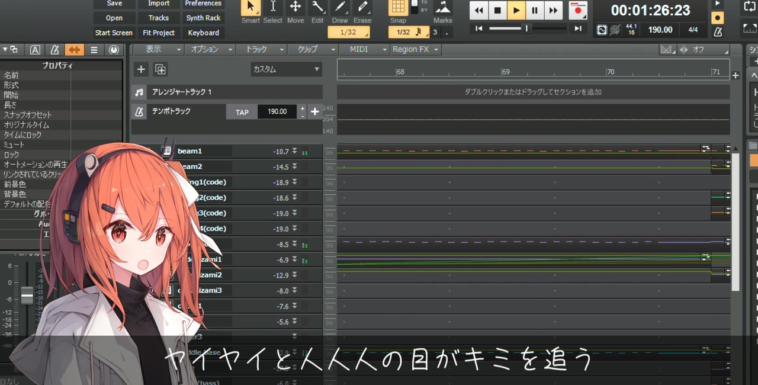Image resolution: width=758 pixels, height=385 pixels.
Task: Add a tempo point with plus button
Action: click(315, 111)
